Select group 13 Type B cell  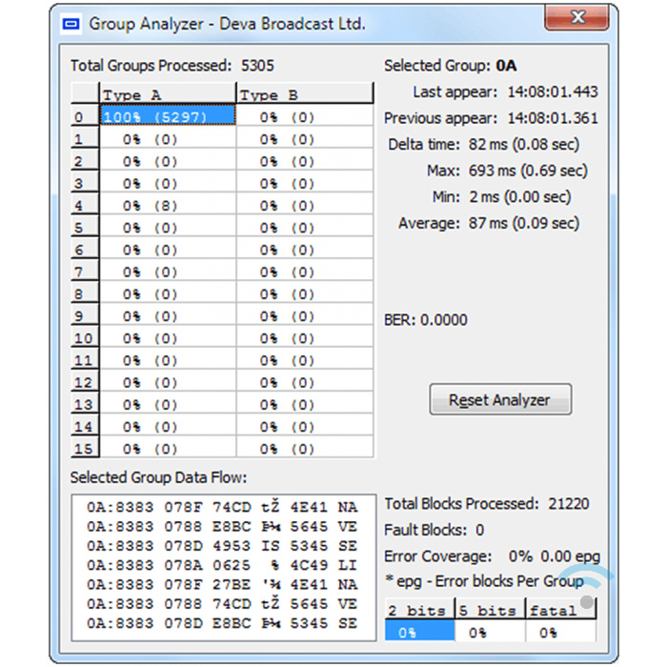point(305,404)
